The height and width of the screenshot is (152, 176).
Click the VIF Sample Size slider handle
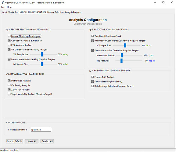click(x=42, y=54)
